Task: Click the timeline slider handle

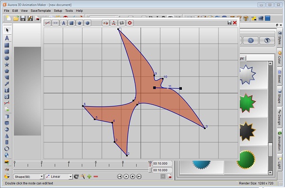Action: point(150,170)
